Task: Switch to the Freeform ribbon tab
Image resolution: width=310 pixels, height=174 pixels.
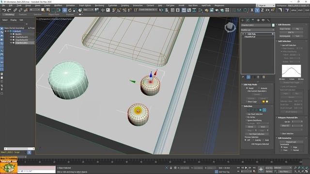Action: 23,14
